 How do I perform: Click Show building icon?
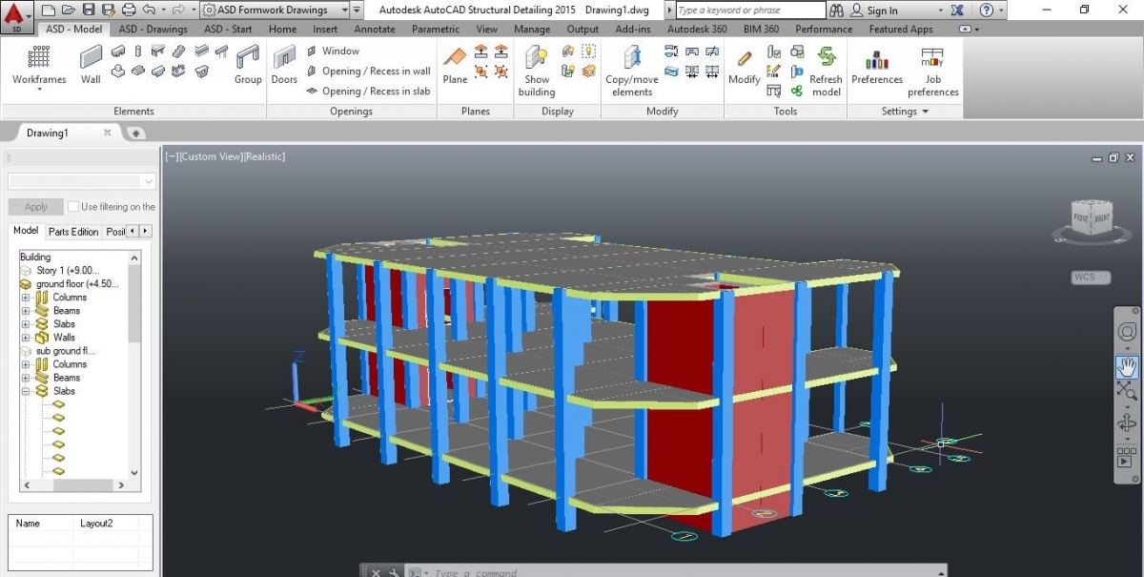coord(537,63)
